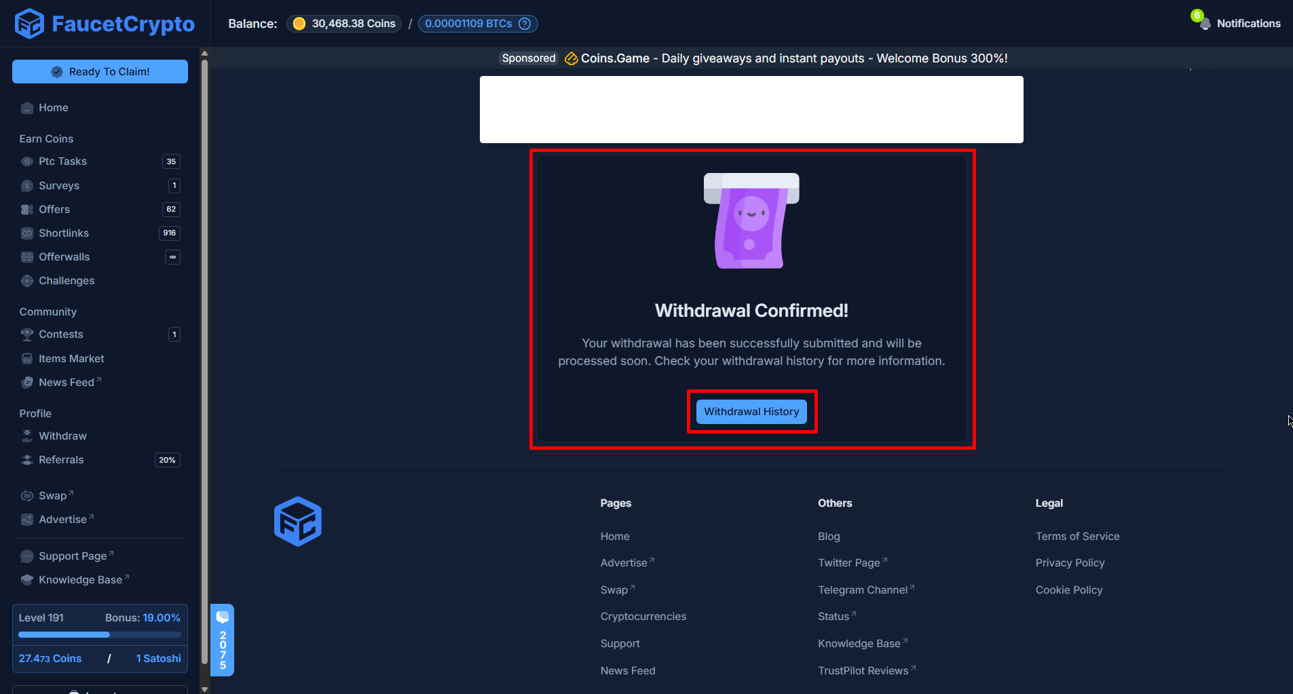The width and height of the screenshot is (1293, 694).
Task: Open Knowledge Base from the sidebar
Action: pyautogui.click(x=79, y=579)
